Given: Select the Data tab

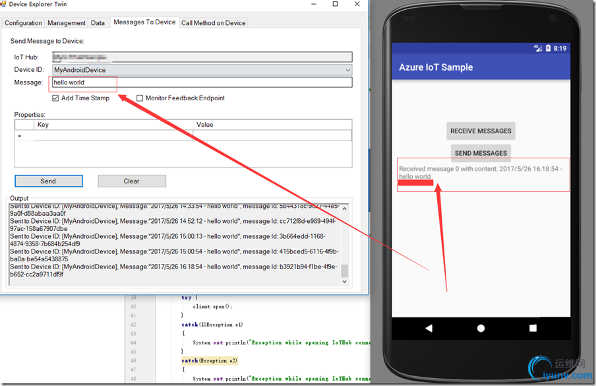Looking at the screenshot, I should (x=98, y=23).
